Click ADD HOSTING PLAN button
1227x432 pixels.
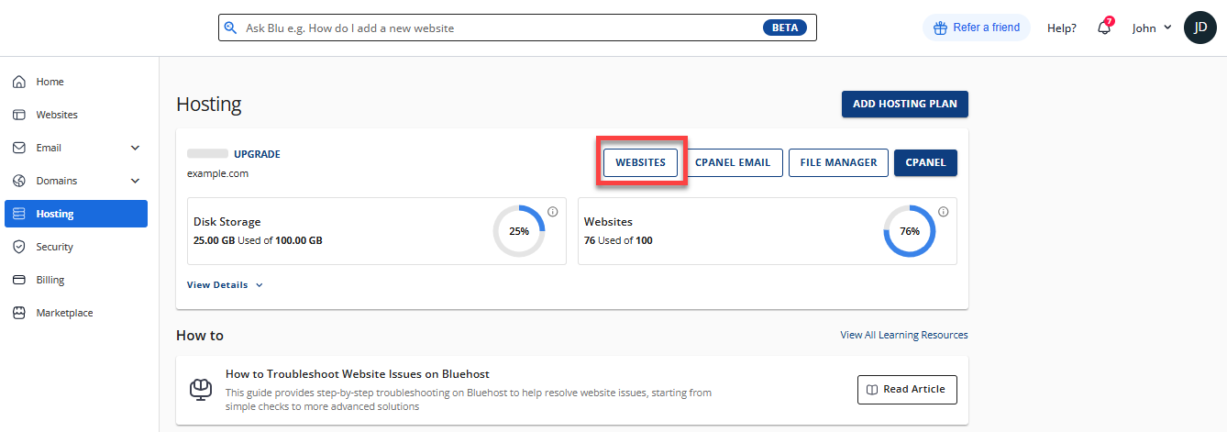pos(905,105)
